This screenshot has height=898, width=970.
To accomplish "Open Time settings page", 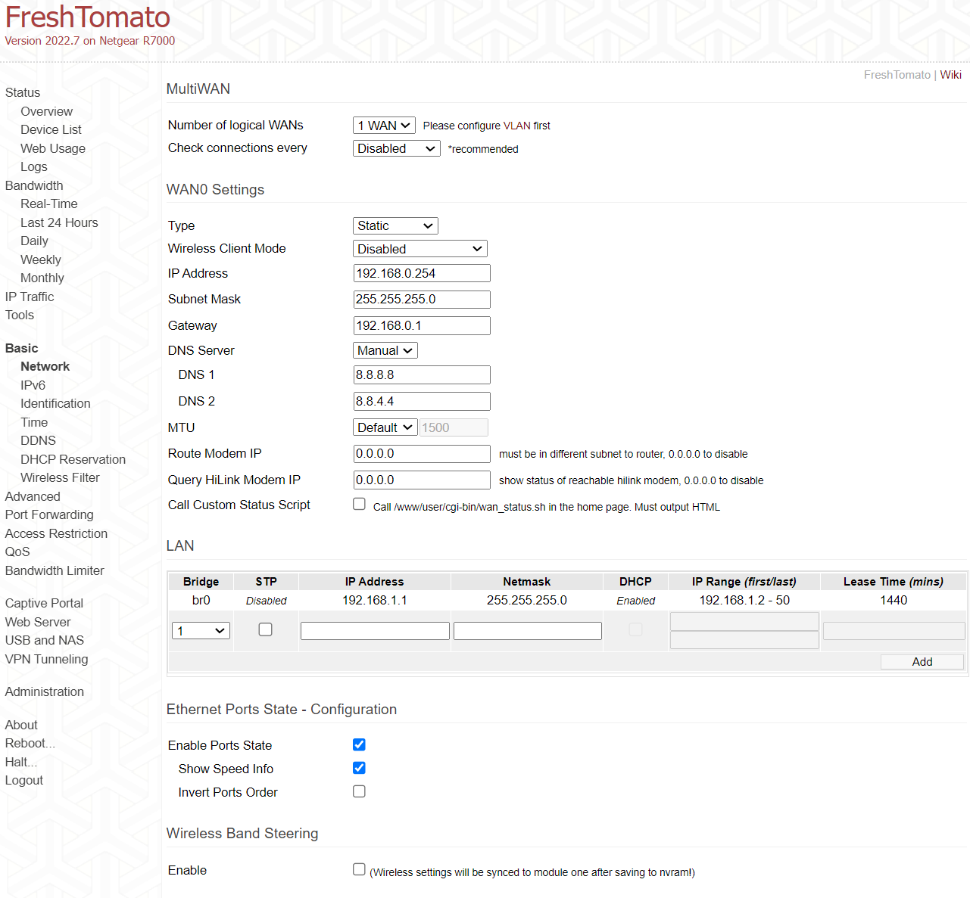I will [34, 422].
